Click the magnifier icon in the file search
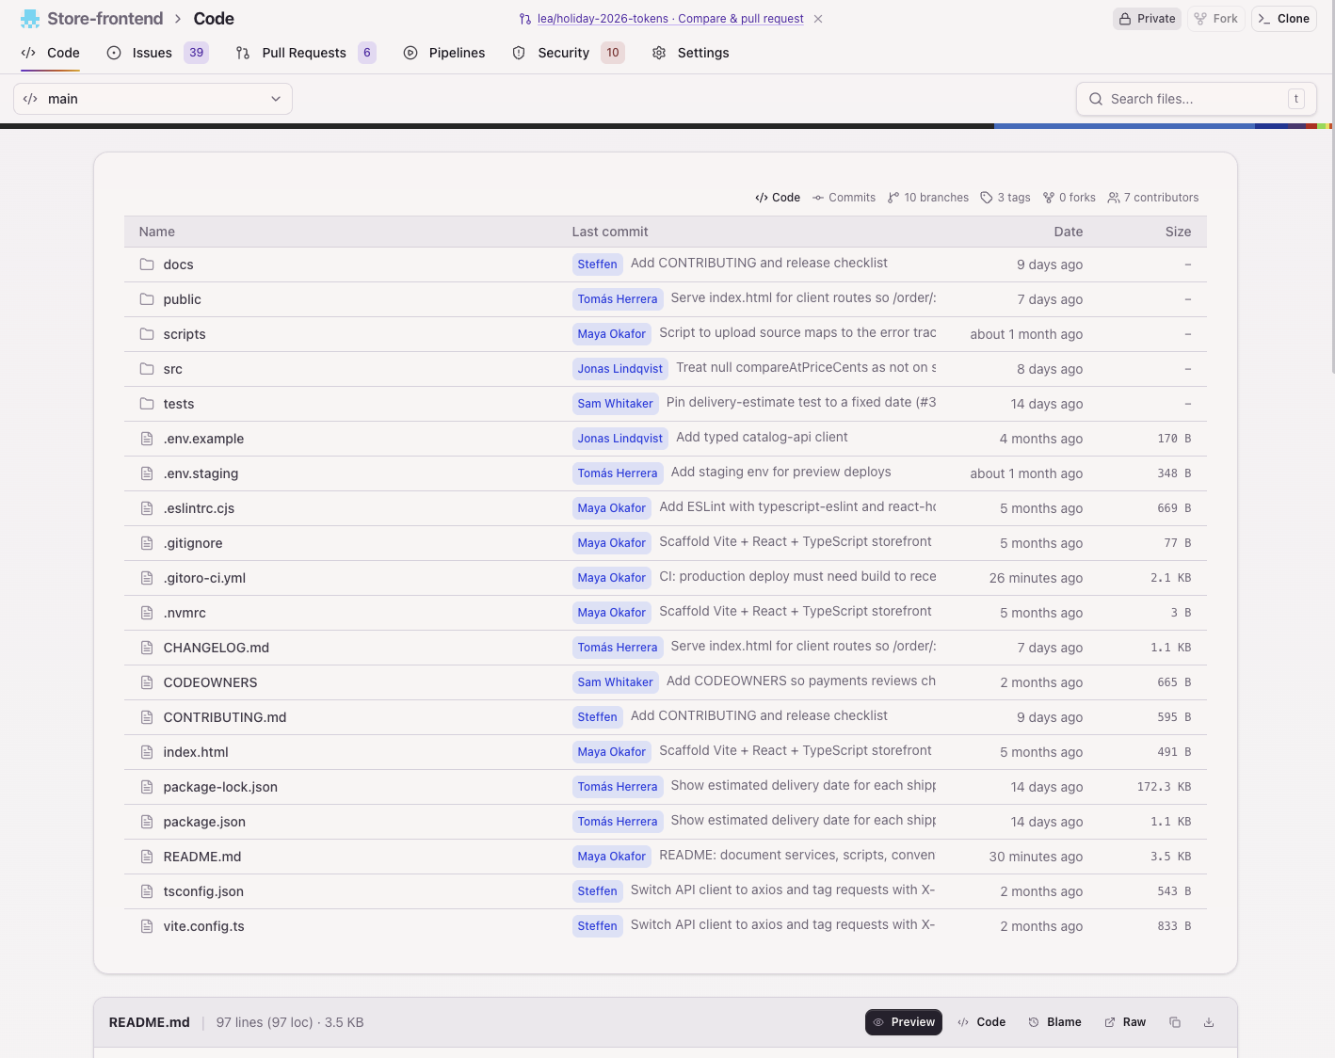This screenshot has height=1058, width=1335. 1096,99
